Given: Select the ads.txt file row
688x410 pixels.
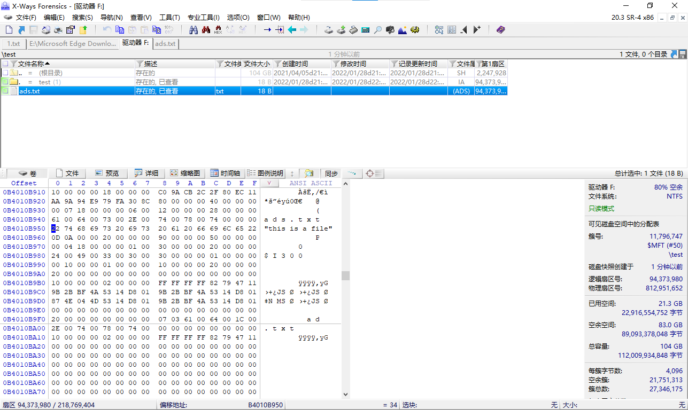Looking at the screenshot, I should (253, 91).
